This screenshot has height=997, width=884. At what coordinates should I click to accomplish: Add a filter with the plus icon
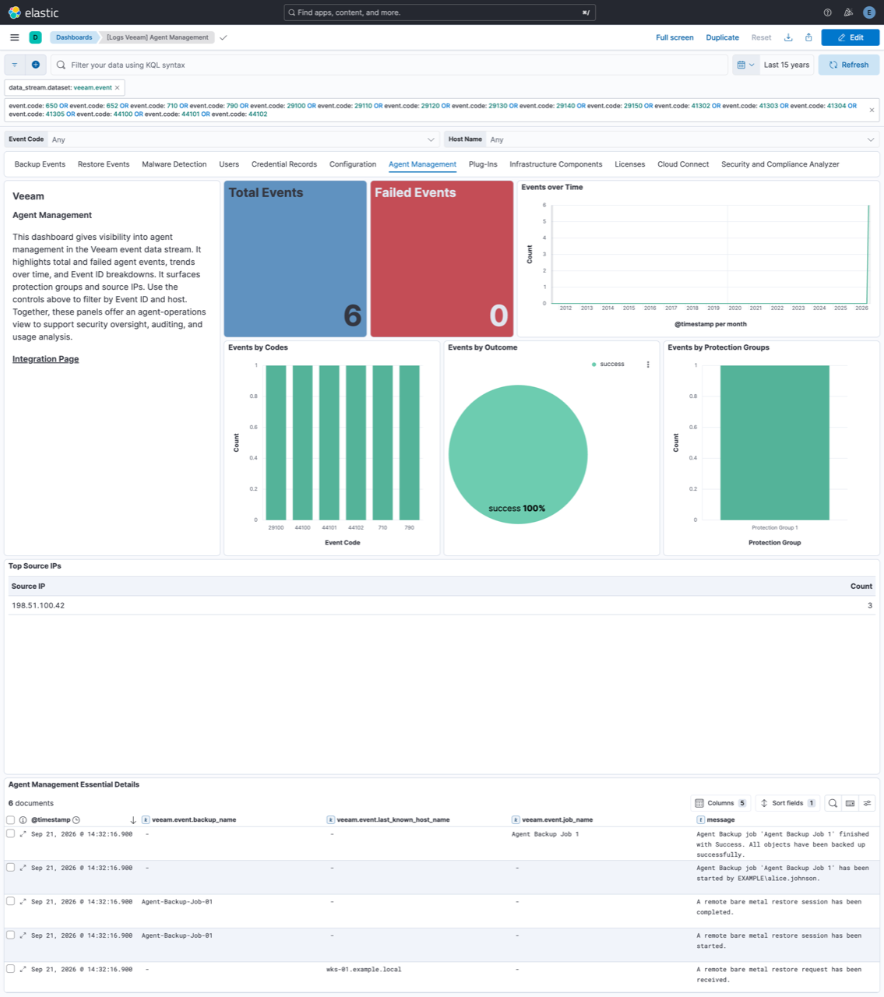pos(35,65)
